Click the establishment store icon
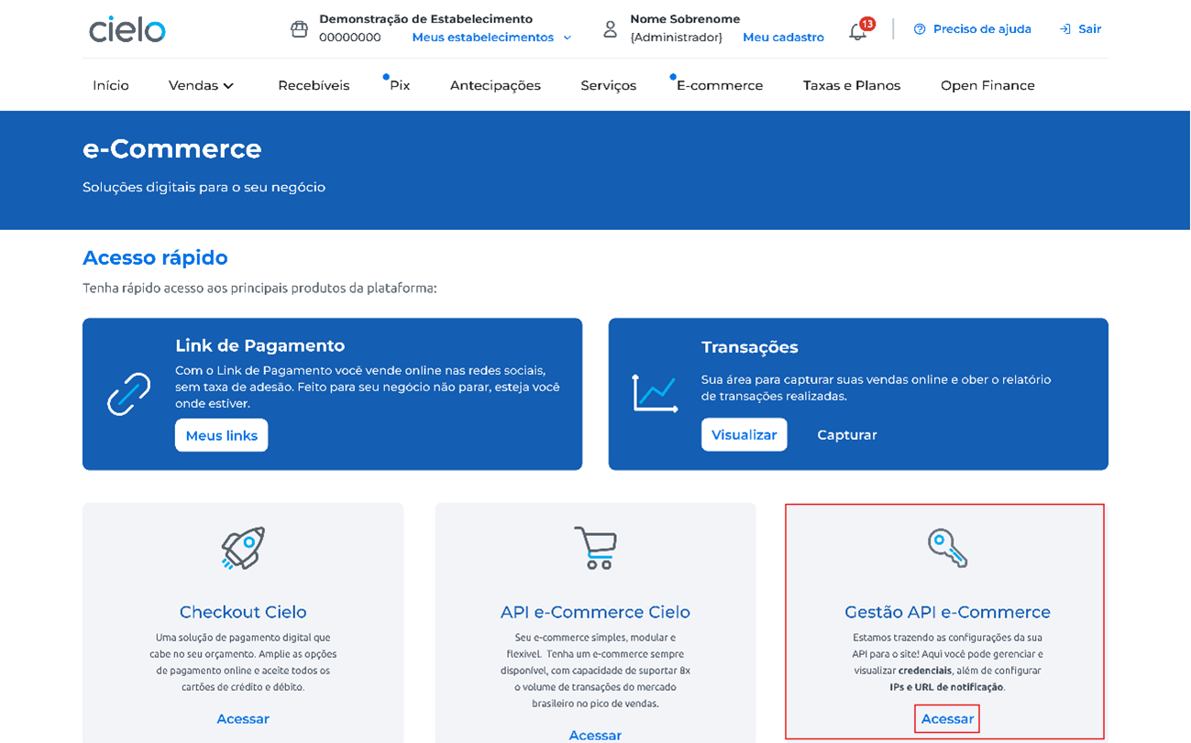 point(299,28)
